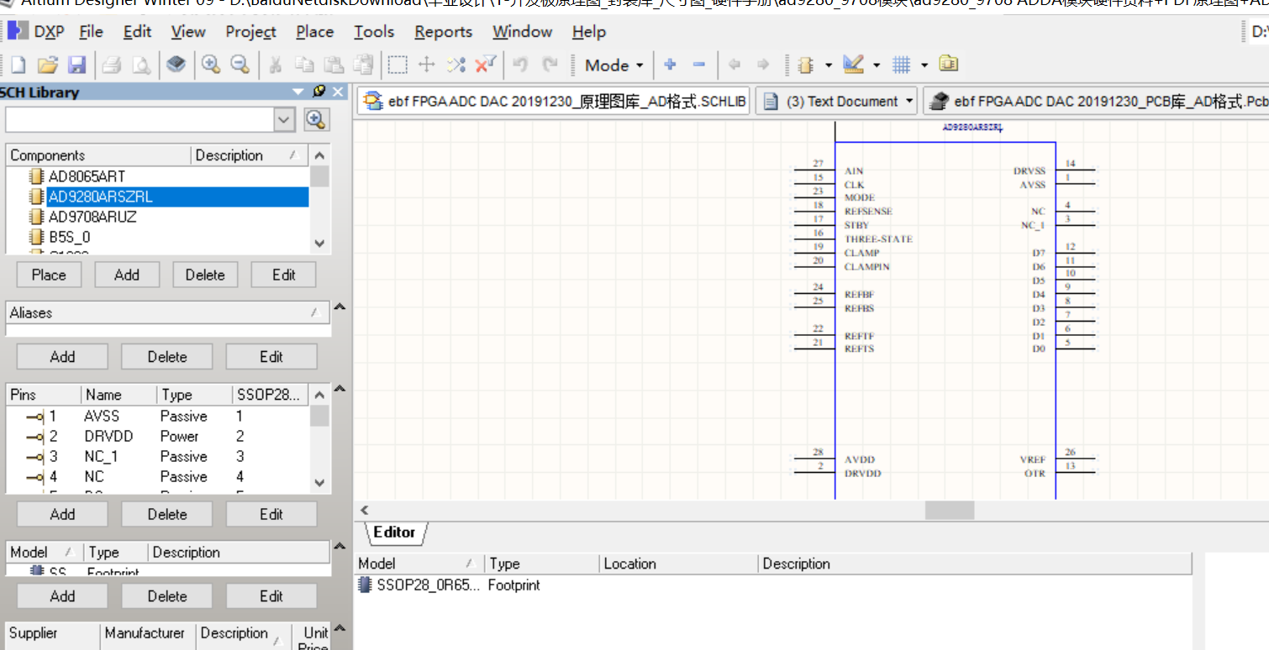Collapse the Aliases section arrow
This screenshot has width=1269, height=650.
339,307
